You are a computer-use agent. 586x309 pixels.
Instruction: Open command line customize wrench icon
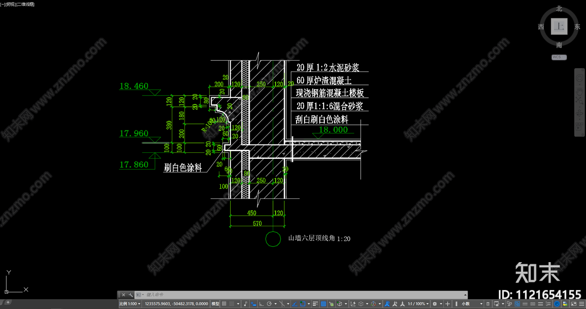tap(131, 295)
